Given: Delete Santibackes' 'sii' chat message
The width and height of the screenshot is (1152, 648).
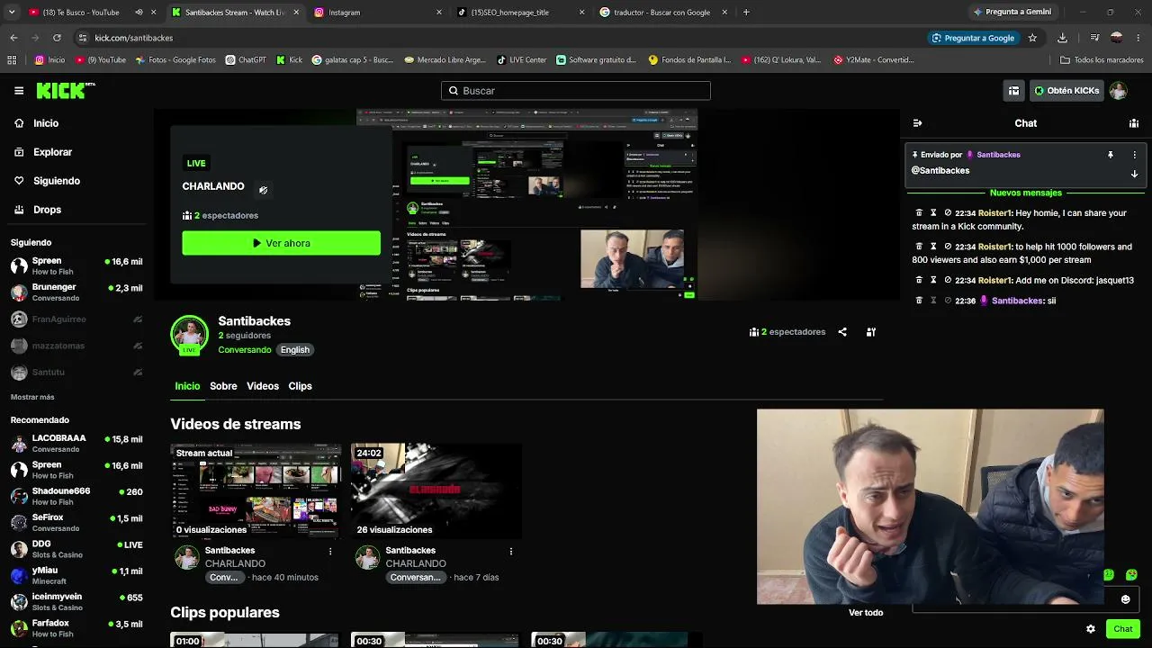Looking at the screenshot, I should point(918,301).
